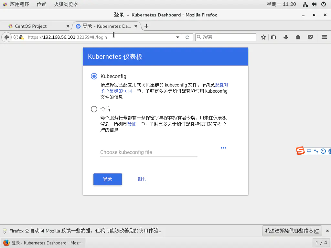
Task: Minimize the Firefox window
Action: coord(303,15)
